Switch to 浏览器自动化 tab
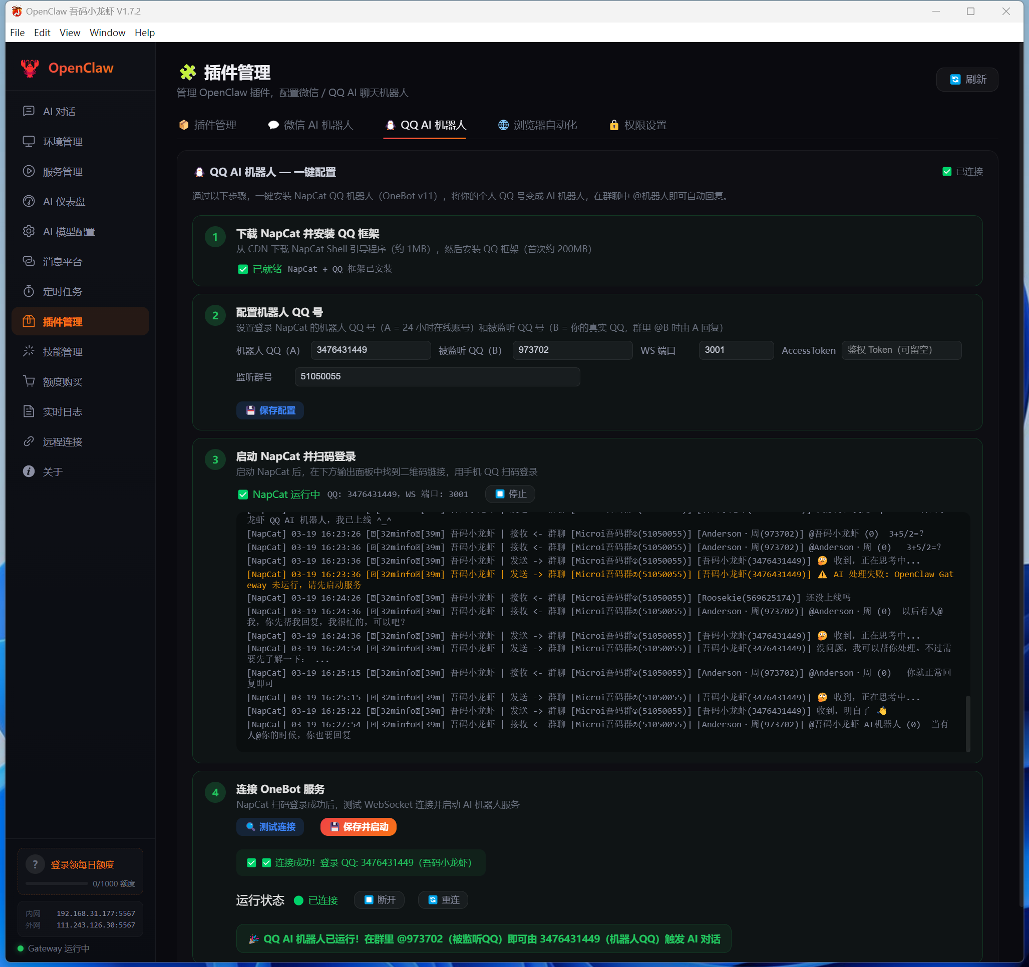Viewport: 1029px width, 967px height. pyautogui.click(x=537, y=125)
